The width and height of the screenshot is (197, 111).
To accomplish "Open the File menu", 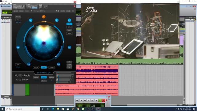I will [2, 3].
